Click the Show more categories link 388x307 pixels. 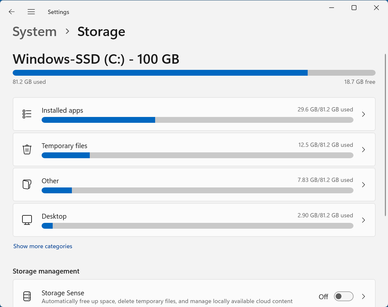coord(43,246)
